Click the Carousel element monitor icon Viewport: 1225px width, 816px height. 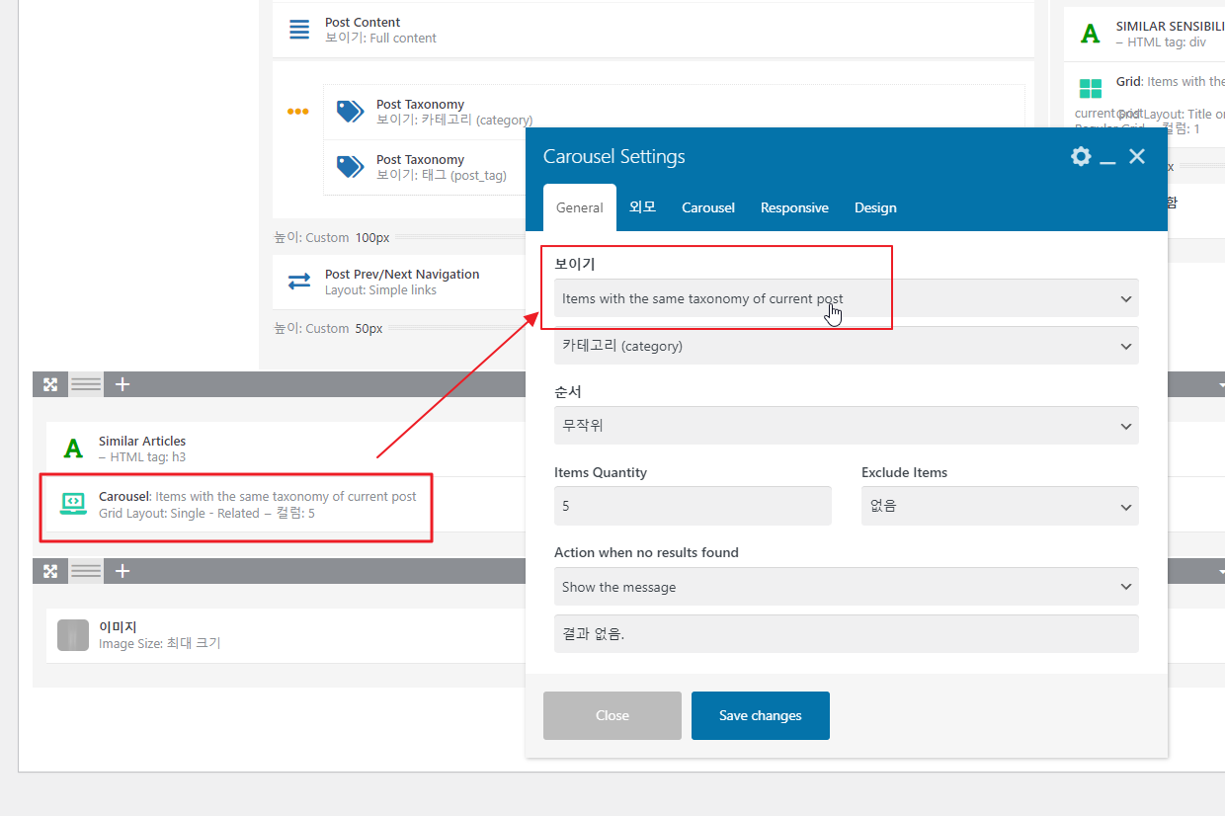pyautogui.click(x=73, y=504)
